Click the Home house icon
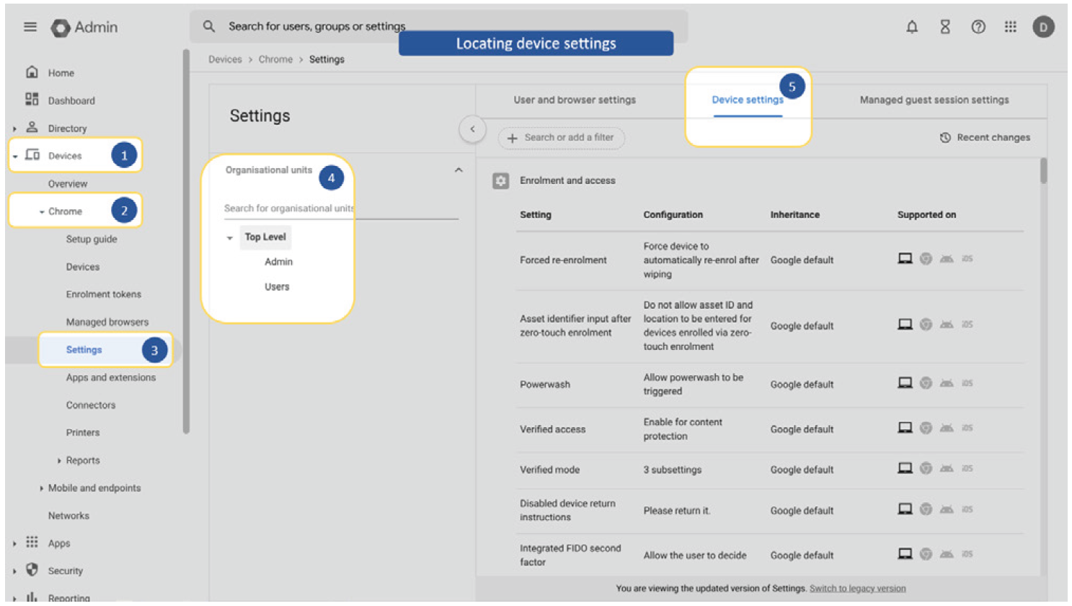 click(32, 72)
